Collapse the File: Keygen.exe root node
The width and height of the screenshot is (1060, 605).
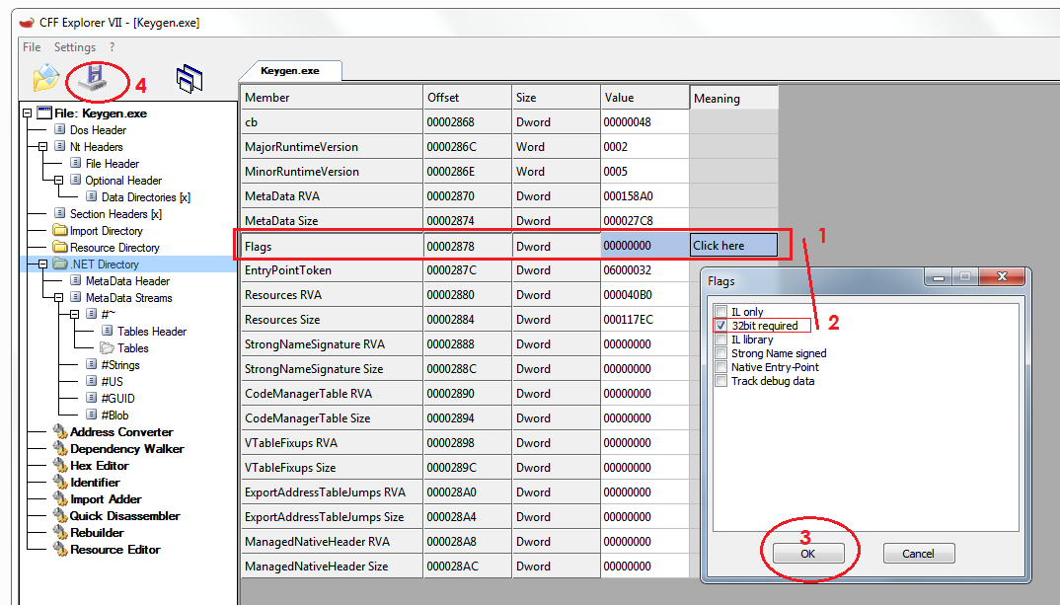tap(27, 113)
